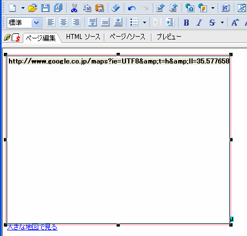Undo the last action with the blue arrow
Screen dimensions: 247x236
click(x=132, y=8)
